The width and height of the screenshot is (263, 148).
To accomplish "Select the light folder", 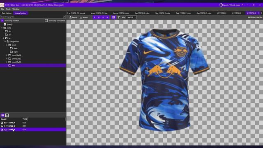I will tap(14, 52).
